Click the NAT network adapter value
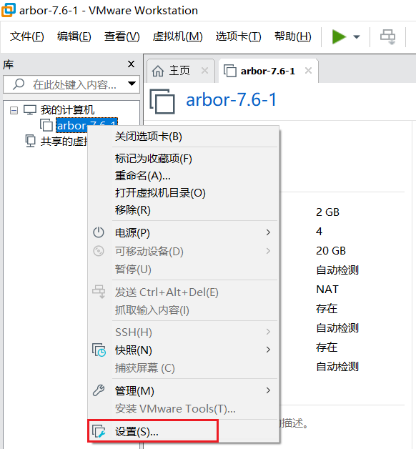 click(327, 290)
